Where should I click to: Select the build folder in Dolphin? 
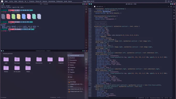tap(6, 60)
